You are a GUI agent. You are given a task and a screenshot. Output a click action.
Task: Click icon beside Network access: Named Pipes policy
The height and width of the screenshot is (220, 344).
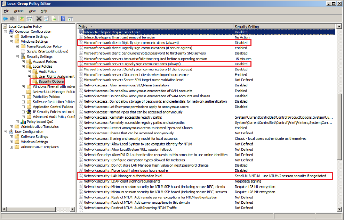81,112
